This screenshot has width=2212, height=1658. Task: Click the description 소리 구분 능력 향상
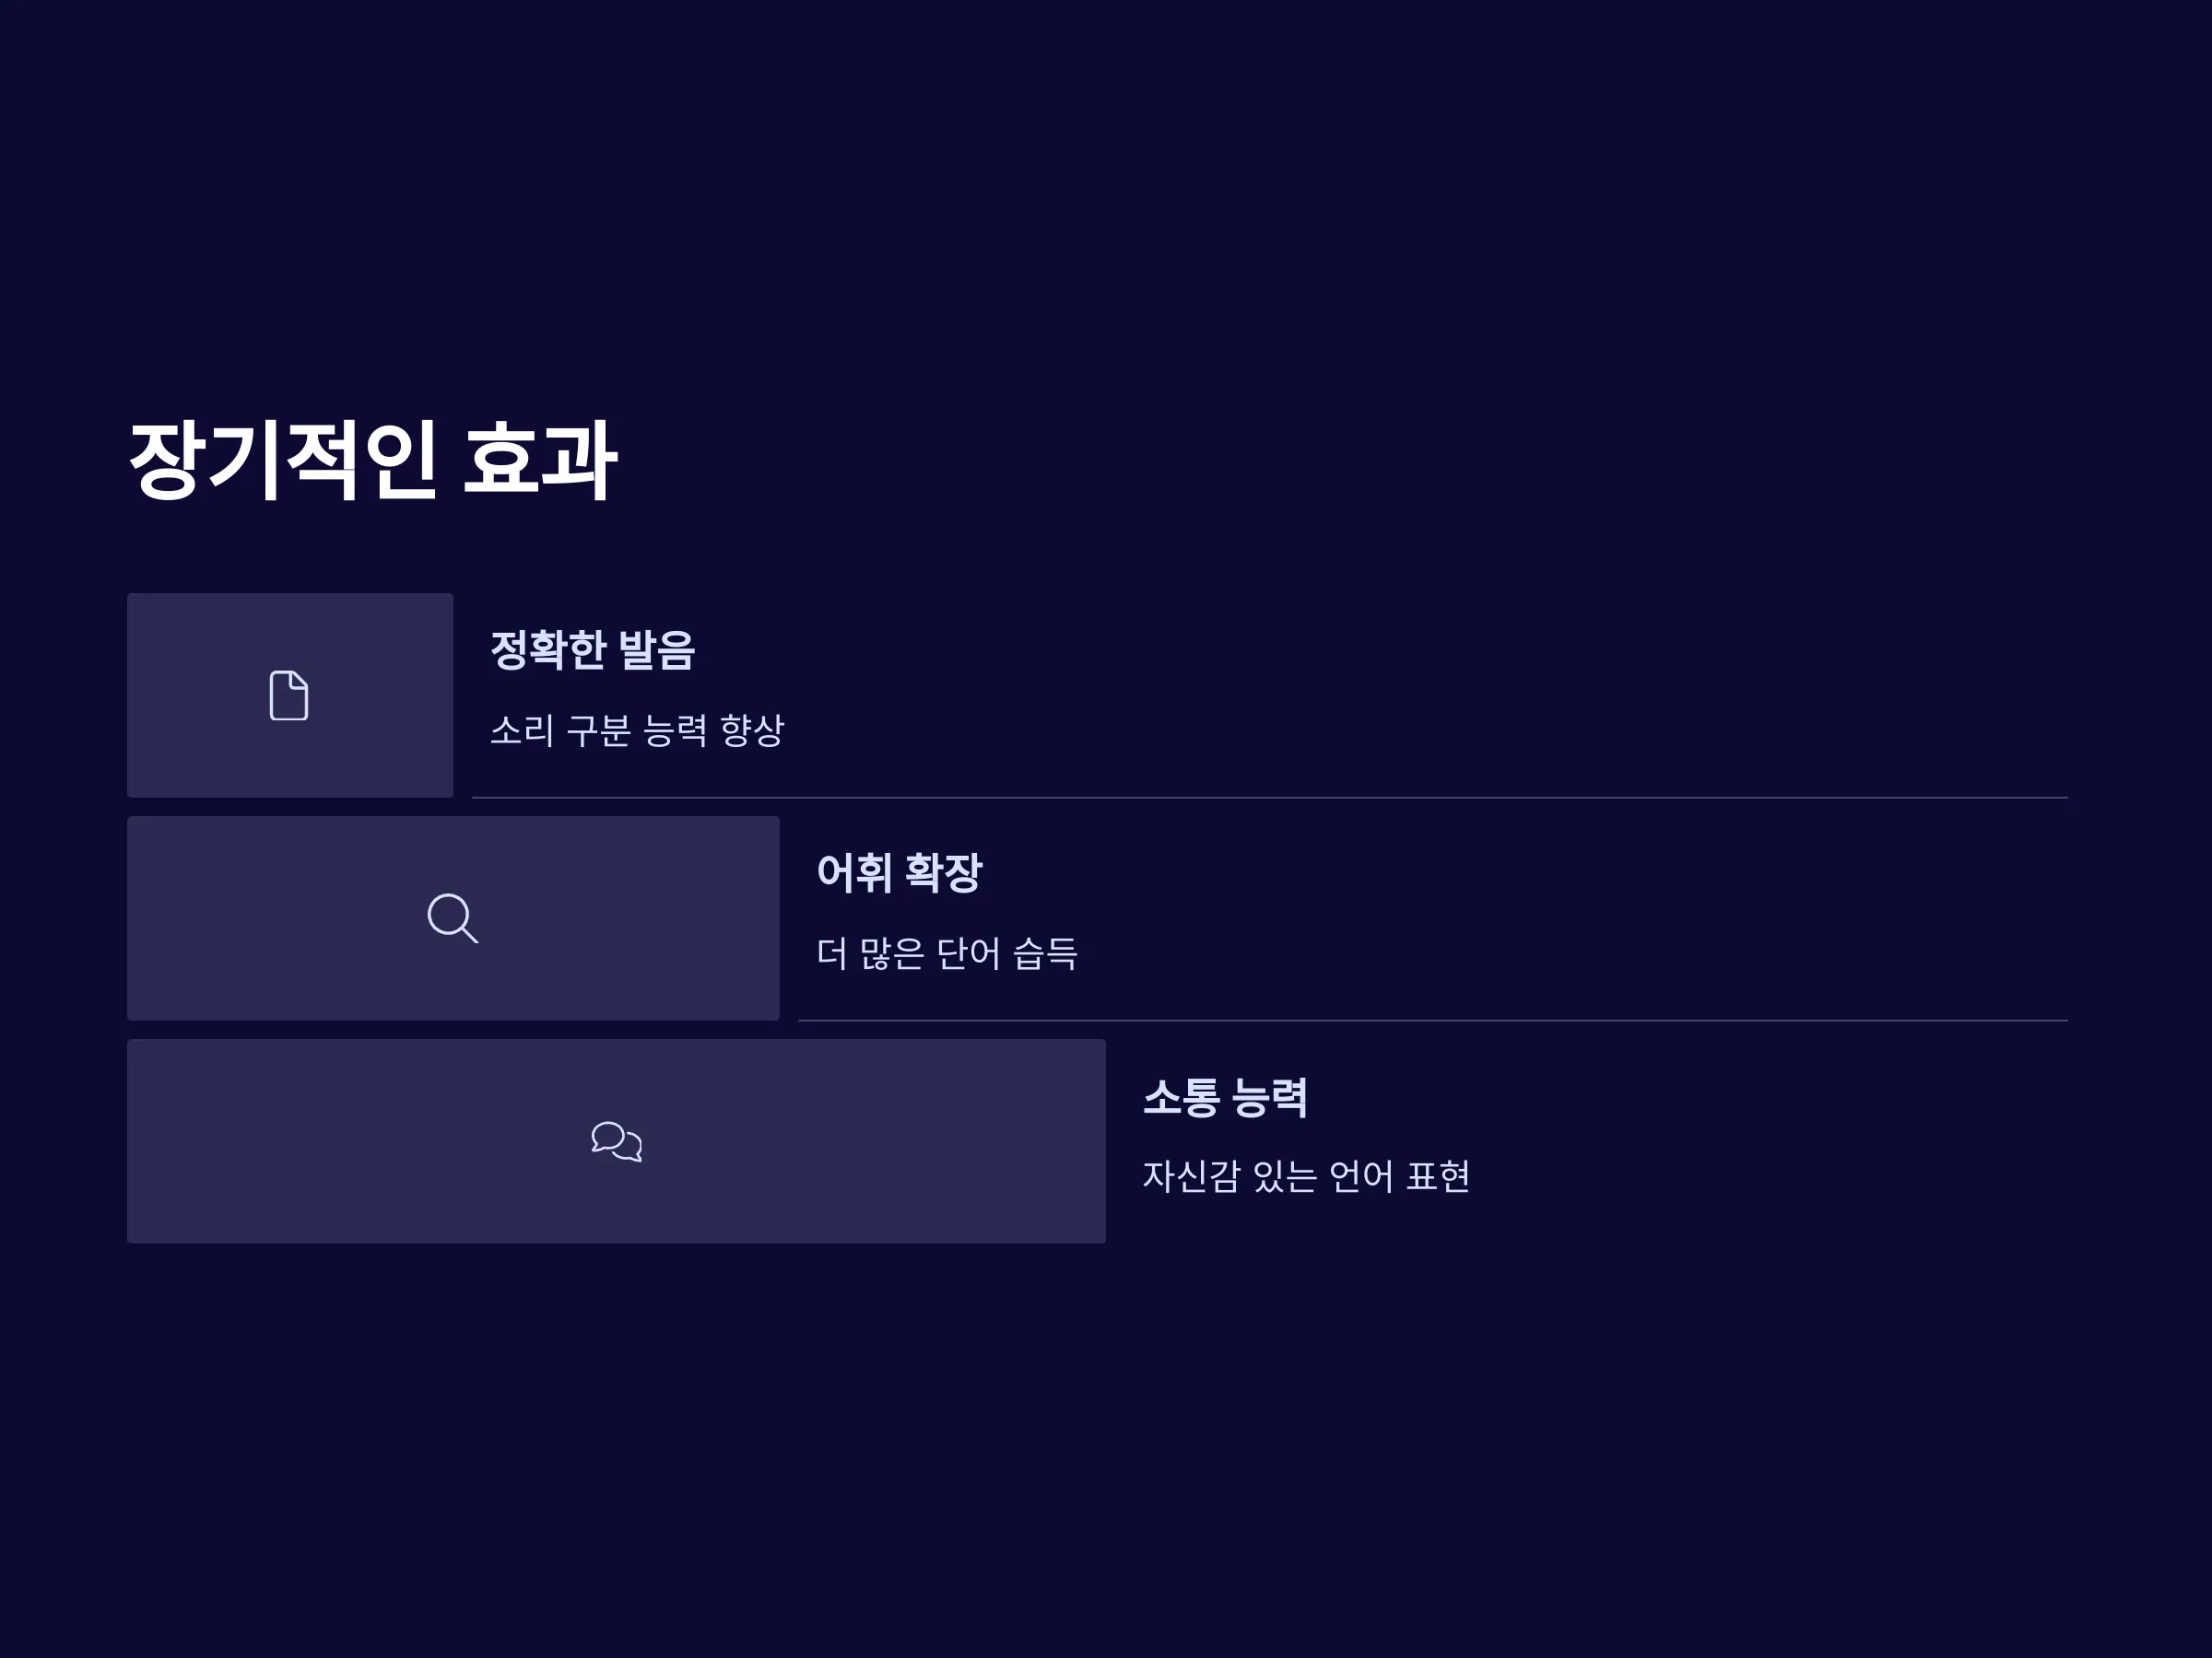pos(637,730)
